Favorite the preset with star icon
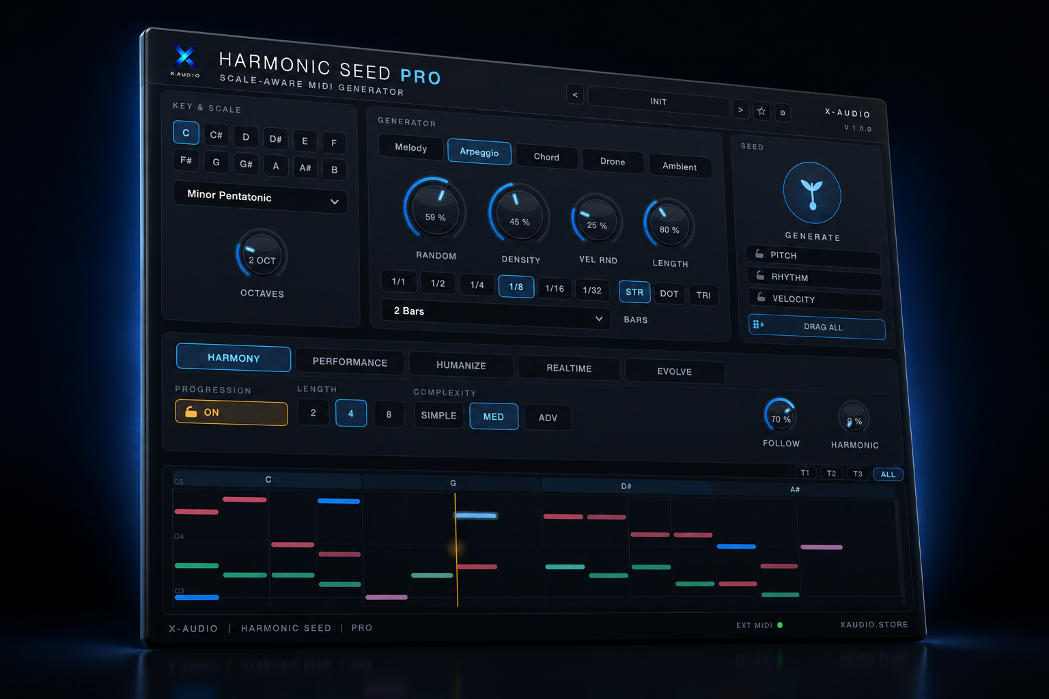 coord(761,111)
